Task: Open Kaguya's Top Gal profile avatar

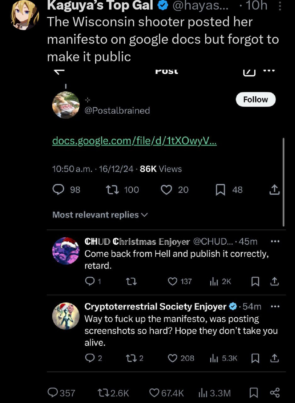Action: pos(25,14)
